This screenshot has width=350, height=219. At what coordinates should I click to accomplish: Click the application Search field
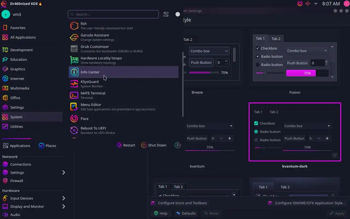pos(113,14)
